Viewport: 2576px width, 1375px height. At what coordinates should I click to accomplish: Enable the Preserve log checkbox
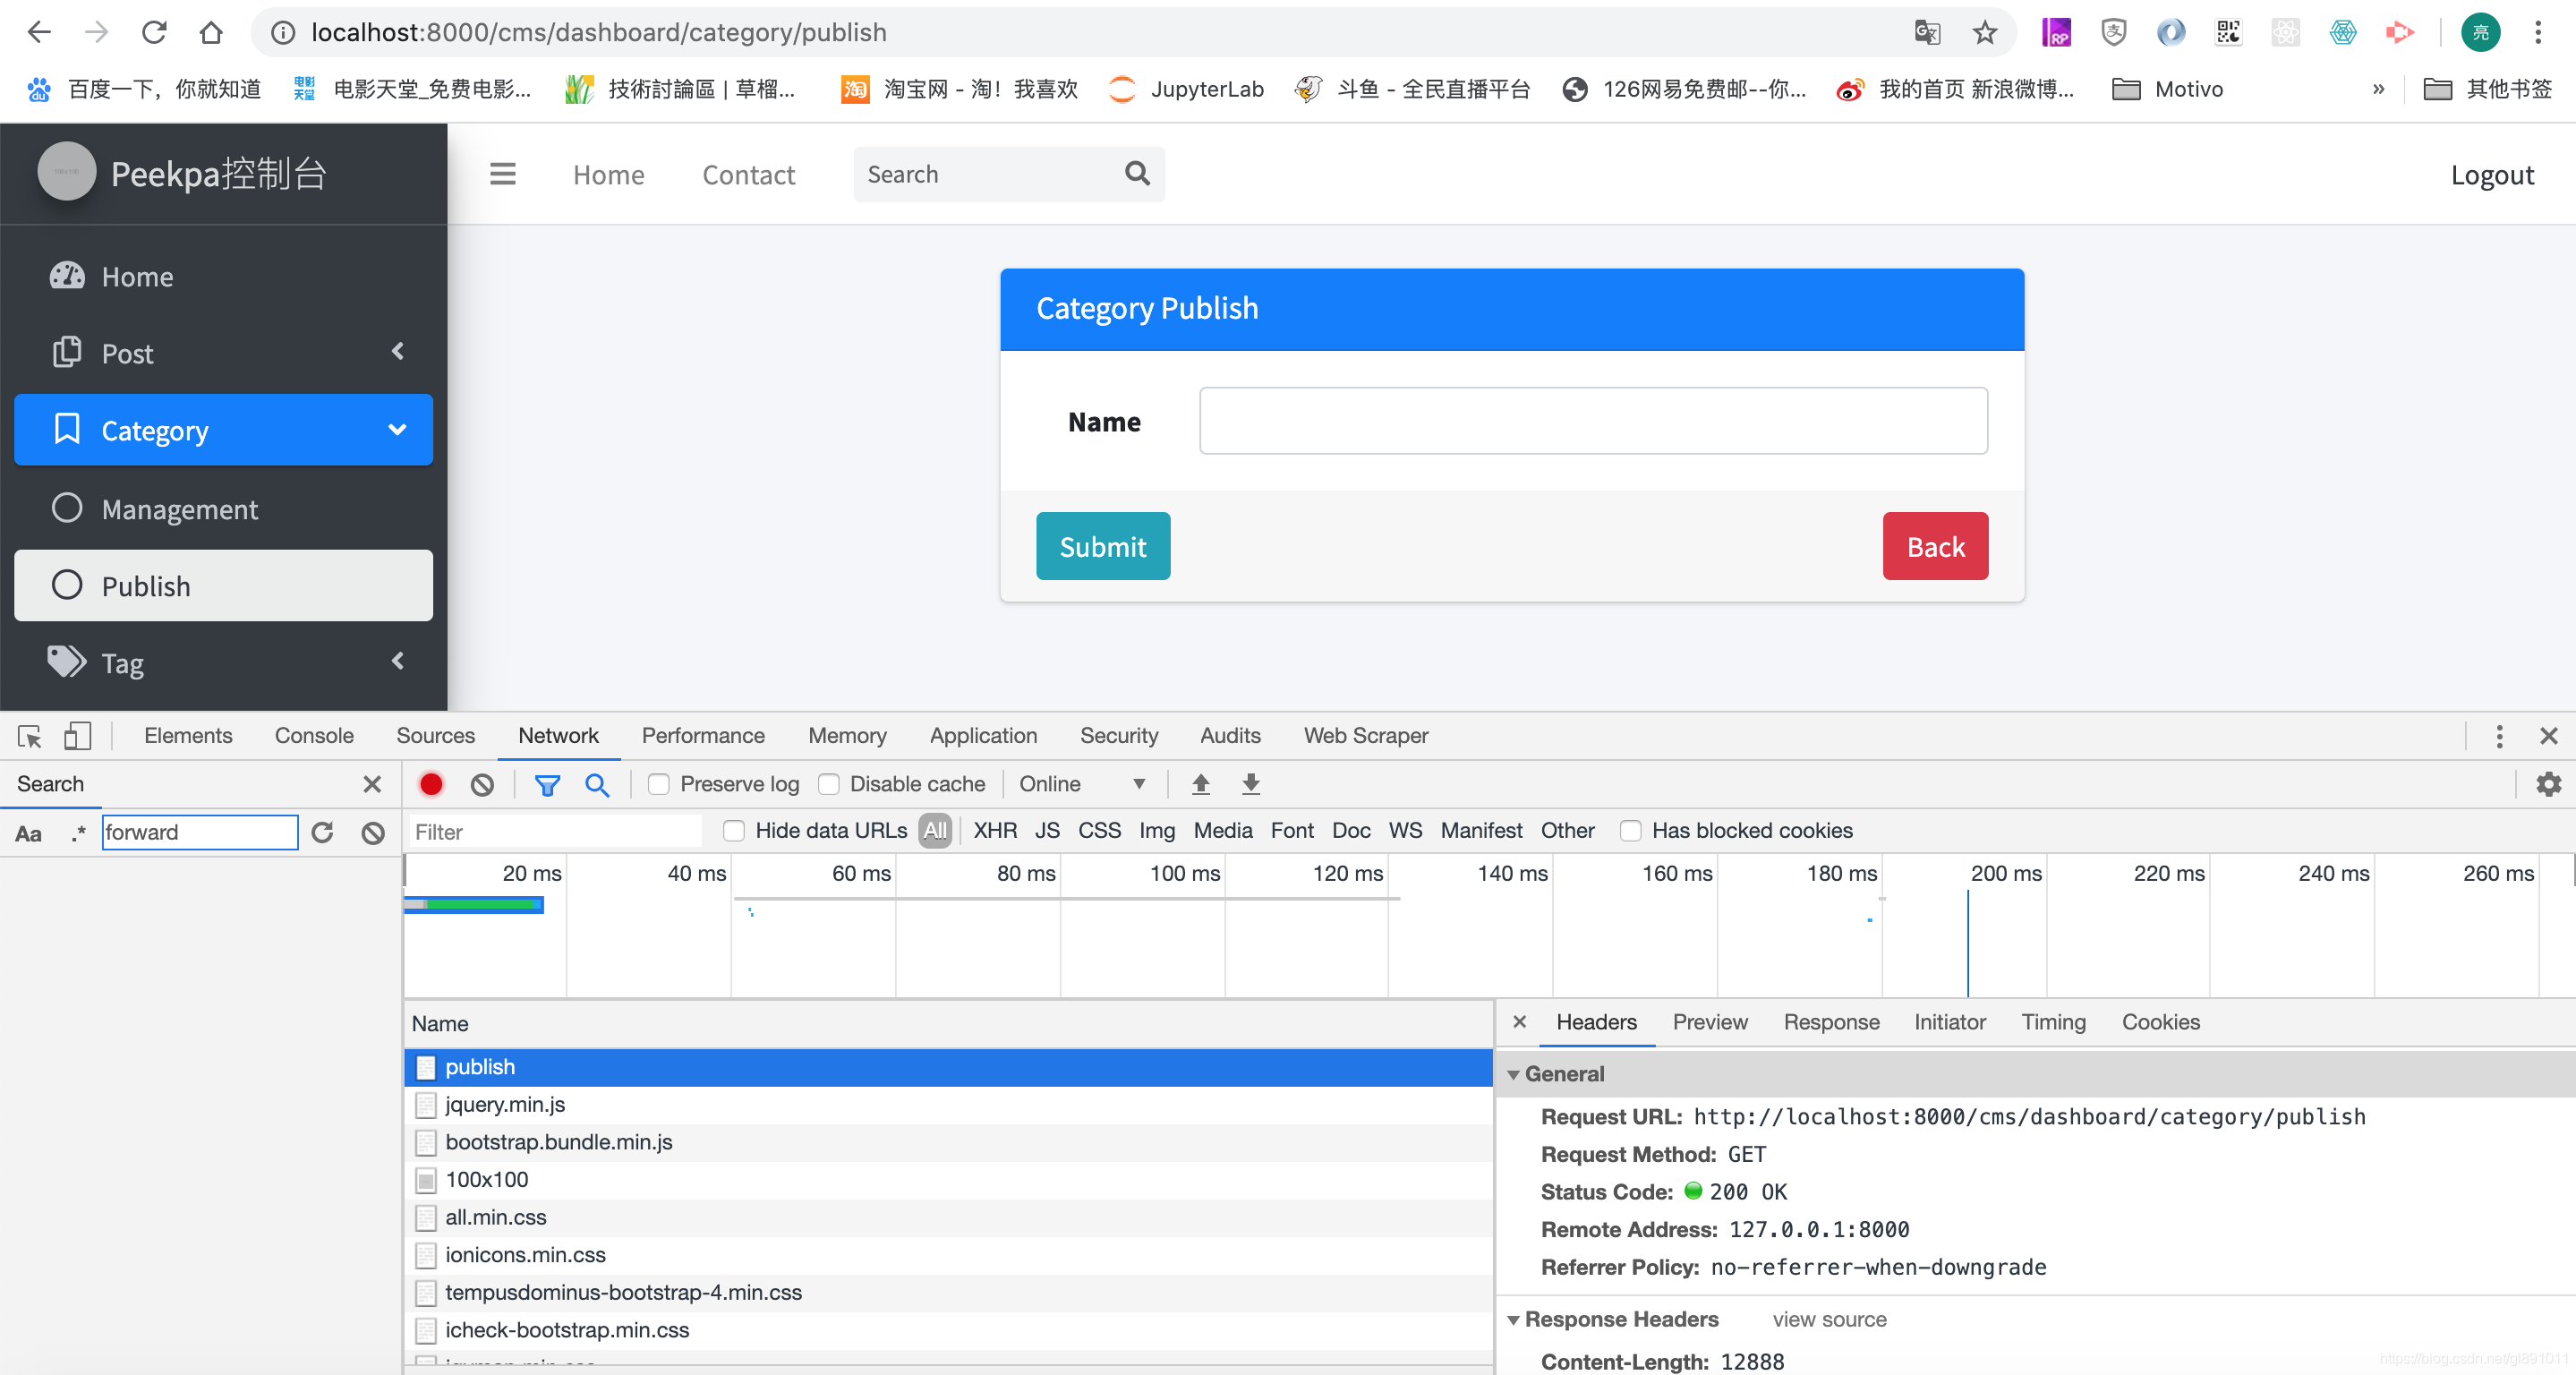(x=659, y=784)
